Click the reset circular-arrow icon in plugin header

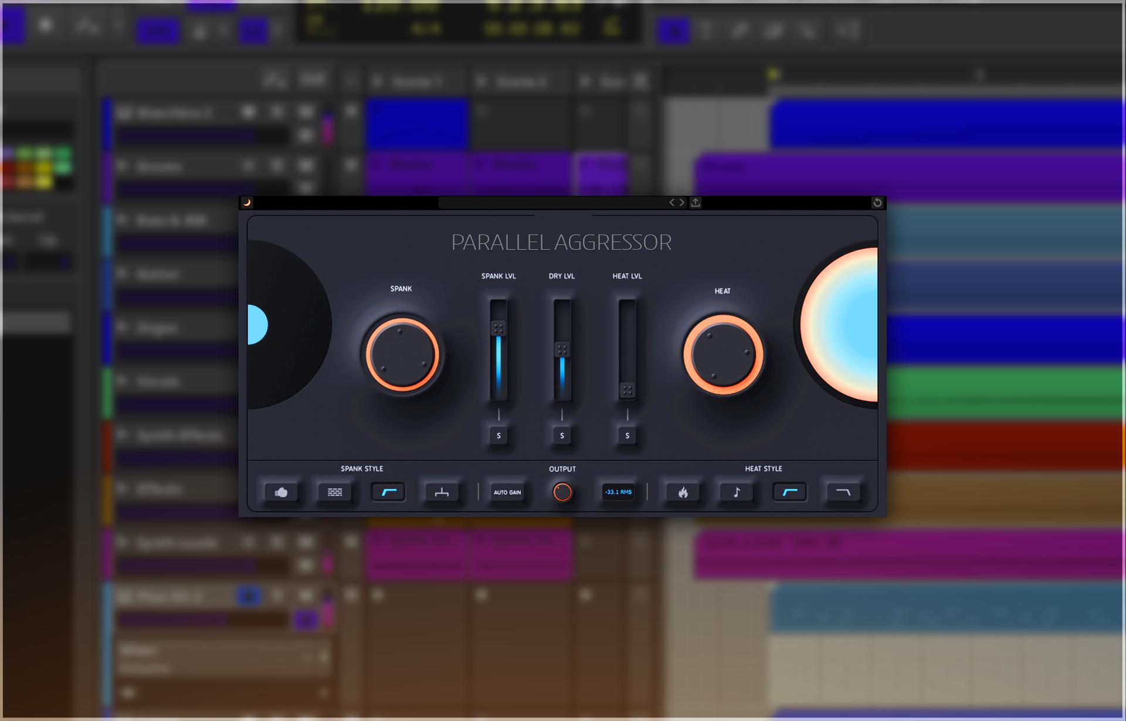(877, 202)
